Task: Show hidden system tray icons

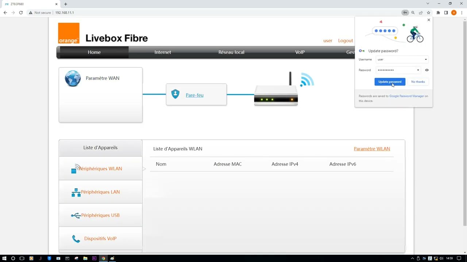Action: 413,258
